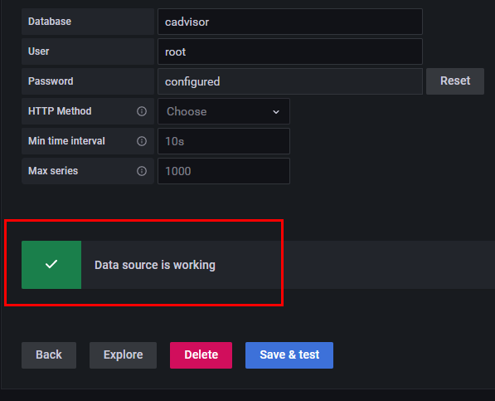
Task: Click the Min time interval label text
Action: [66, 141]
